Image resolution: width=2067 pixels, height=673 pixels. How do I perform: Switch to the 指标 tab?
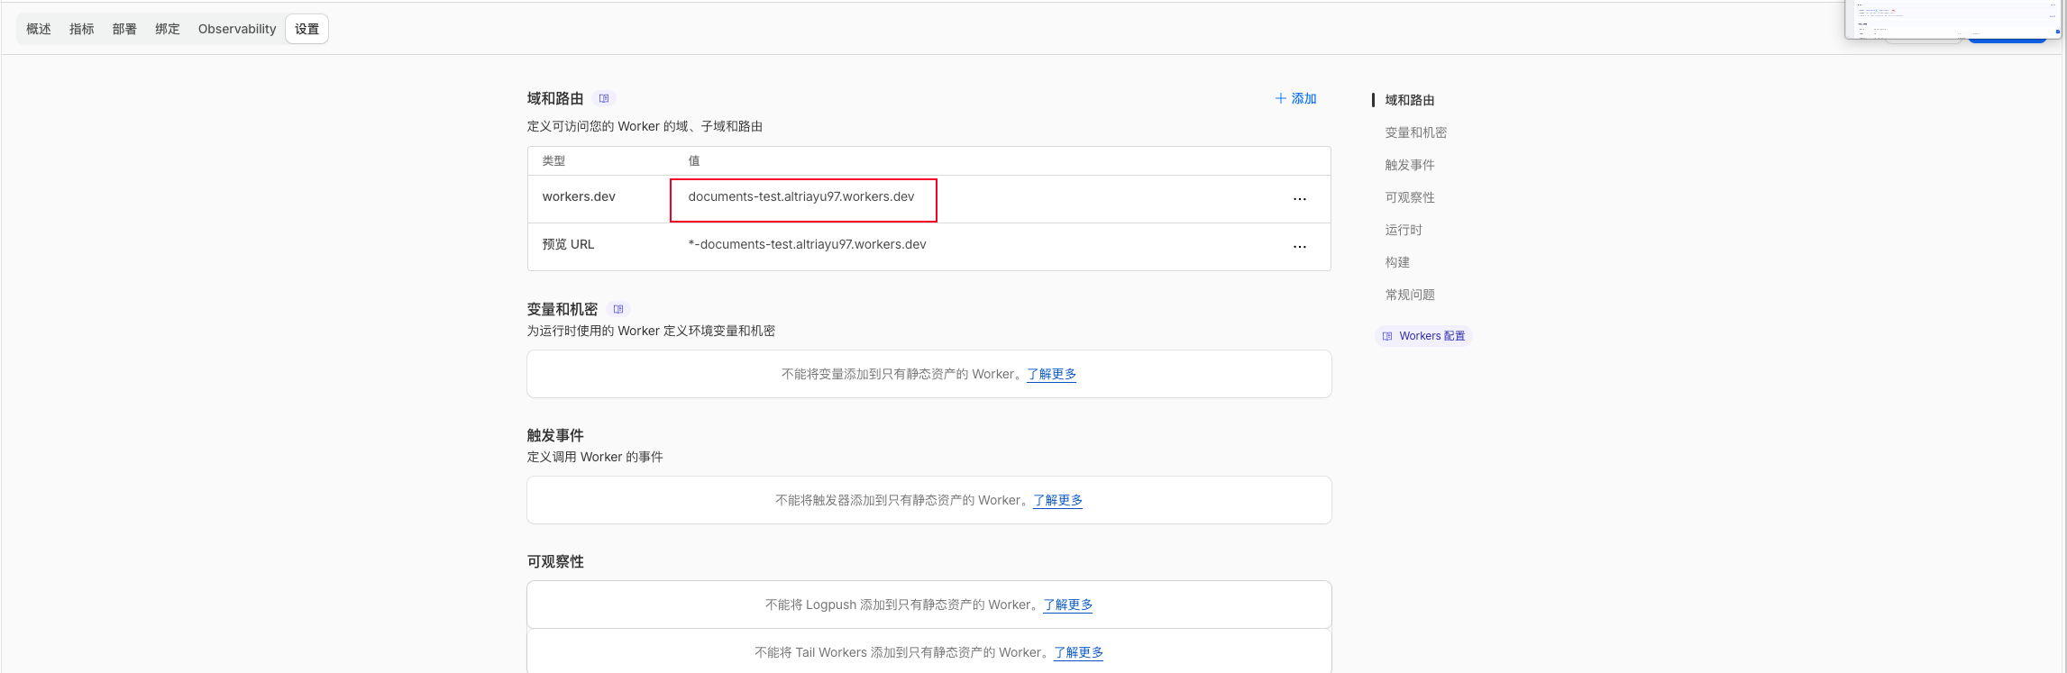82,29
